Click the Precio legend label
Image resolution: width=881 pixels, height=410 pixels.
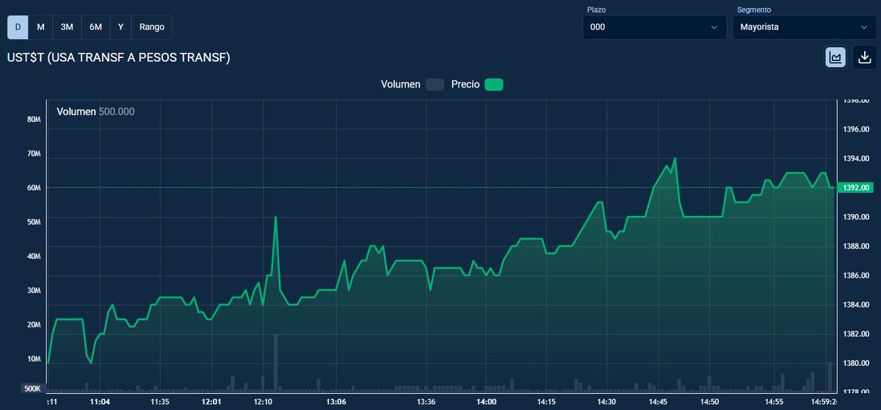pyautogui.click(x=465, y=84)
